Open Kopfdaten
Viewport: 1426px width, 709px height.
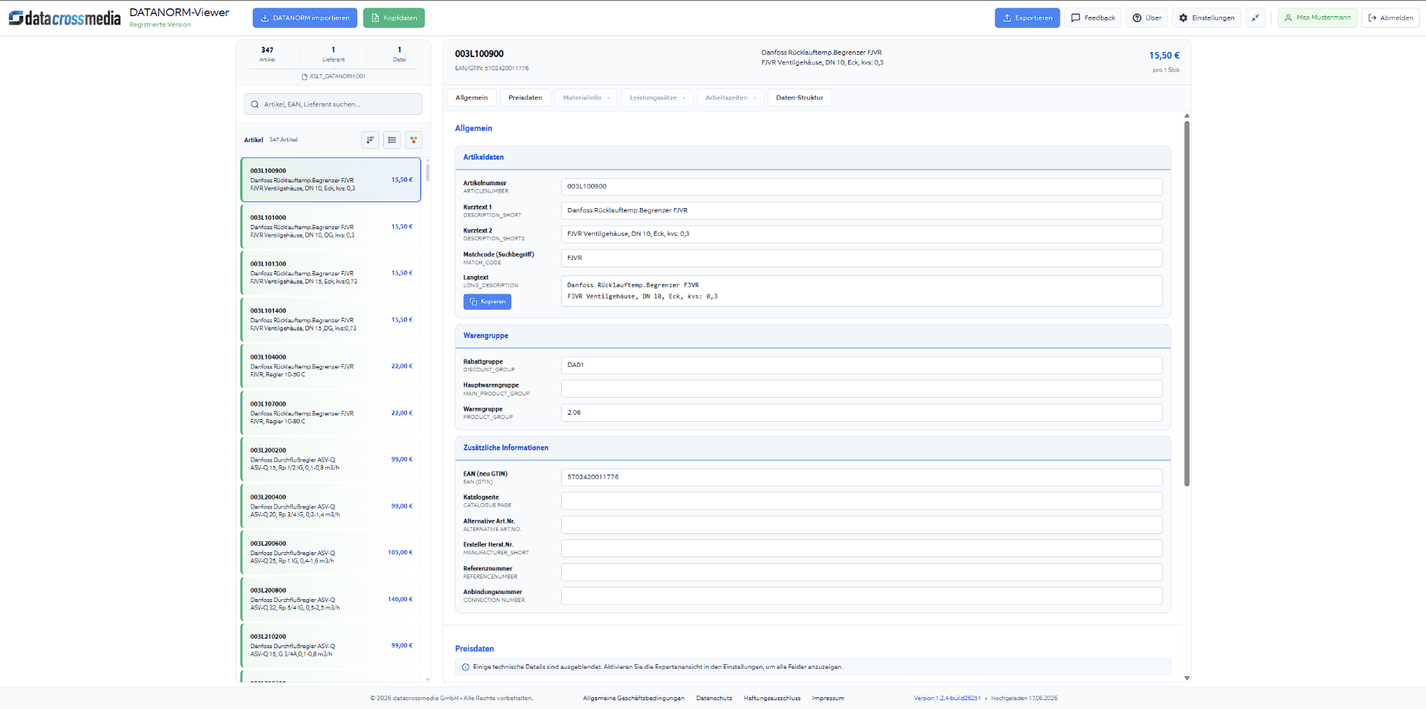[394, 18]
